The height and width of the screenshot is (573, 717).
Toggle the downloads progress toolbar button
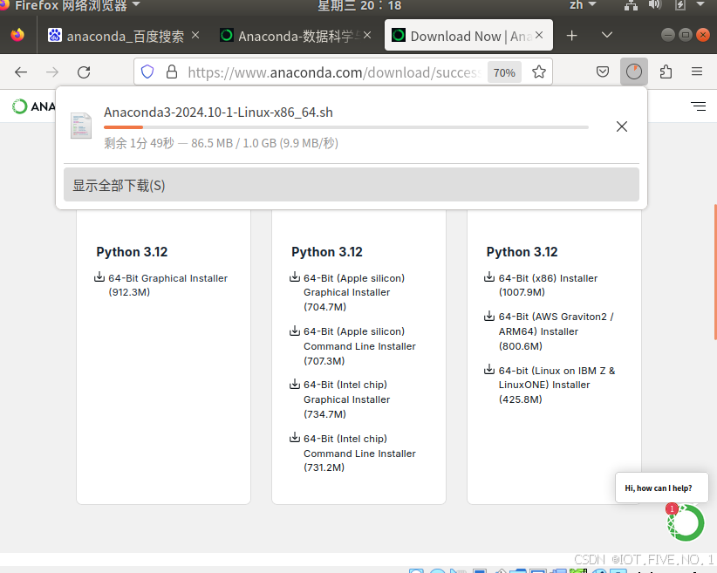[x=634, y=72]
